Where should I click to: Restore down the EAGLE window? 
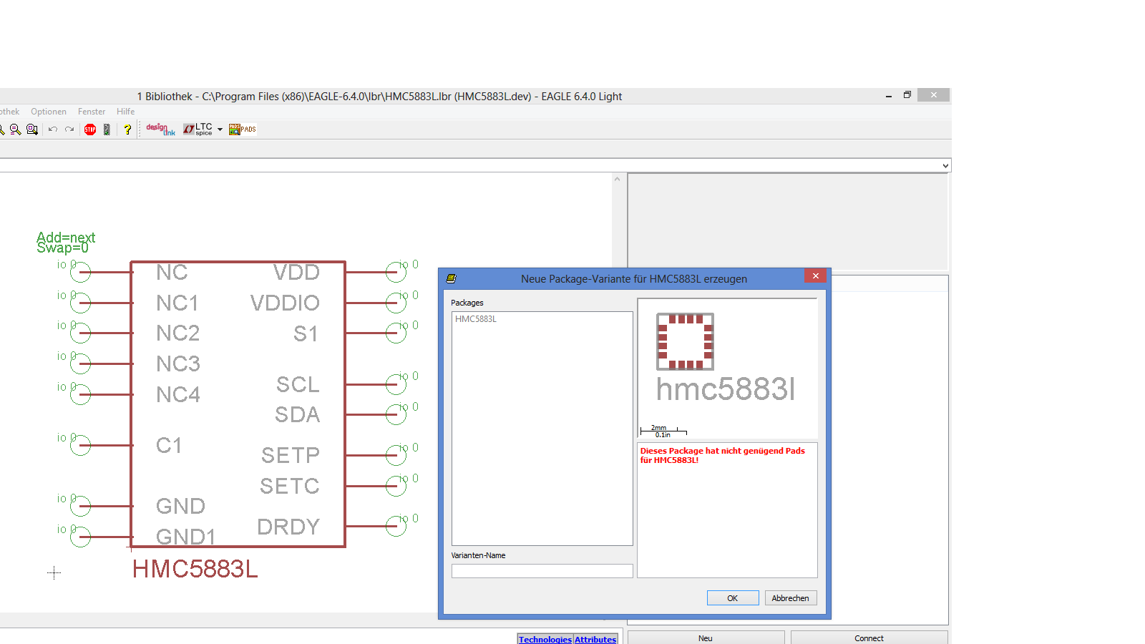(x=907, y=95)
